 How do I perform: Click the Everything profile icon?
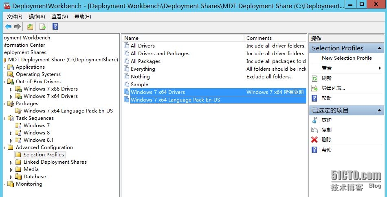[x=127, y=69]
